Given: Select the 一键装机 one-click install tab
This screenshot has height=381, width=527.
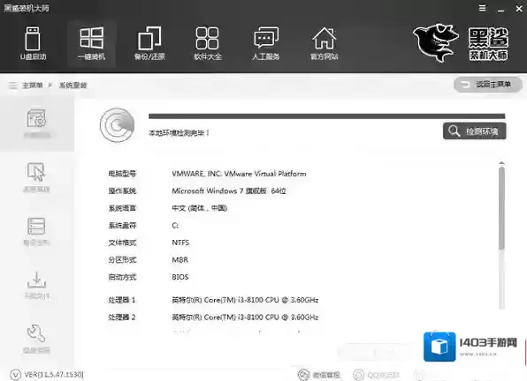Looking at the screenshot, I should [91, 43].
